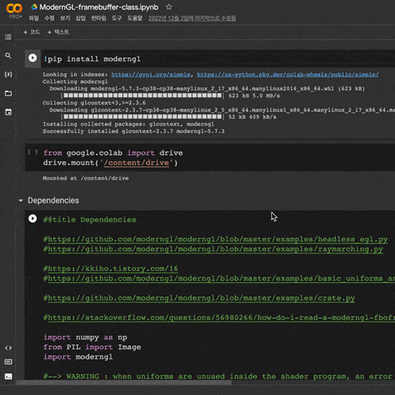The height and width of the screenshot is (395, 395).
Task: Click the '!pip install moderngl' code line
Action: point(92,59)
